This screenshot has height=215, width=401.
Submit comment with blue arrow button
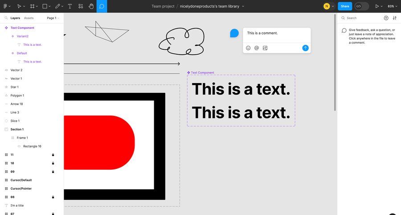point(305,48)
